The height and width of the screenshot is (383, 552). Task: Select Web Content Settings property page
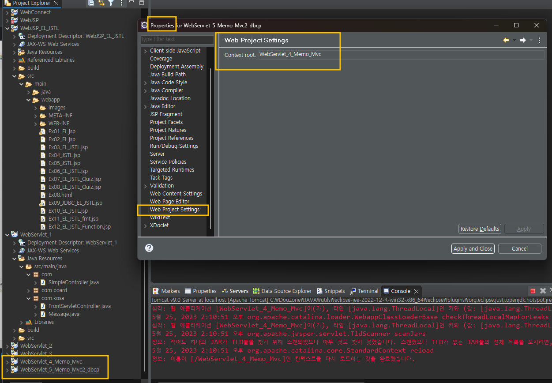click(x=176, y=194)
